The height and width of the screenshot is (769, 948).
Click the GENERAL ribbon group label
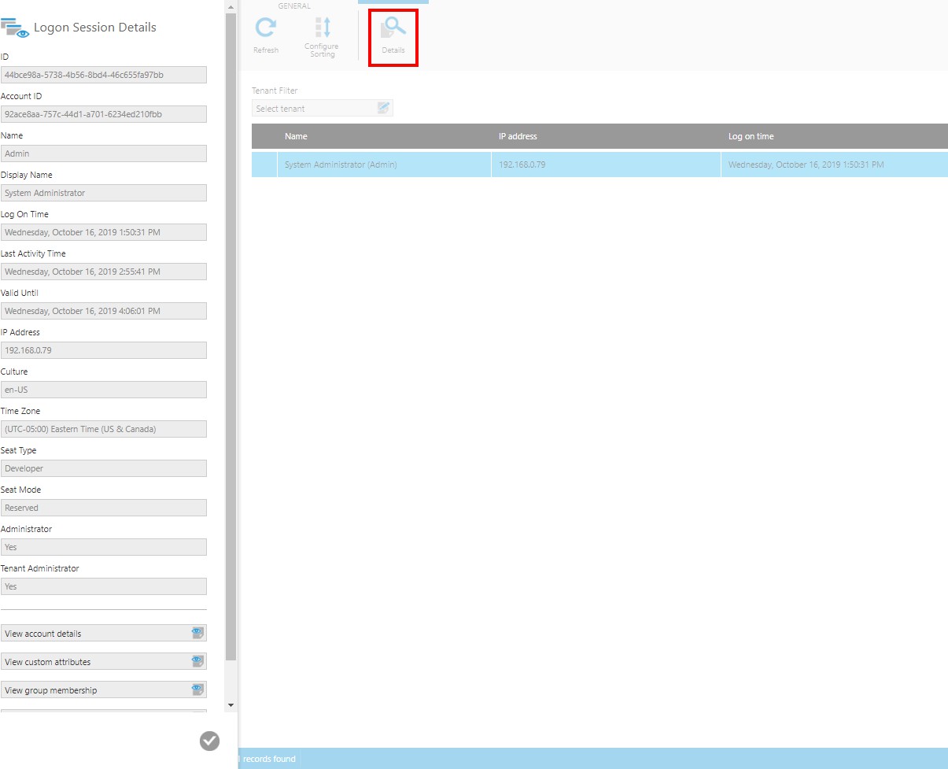click(294, 6)
